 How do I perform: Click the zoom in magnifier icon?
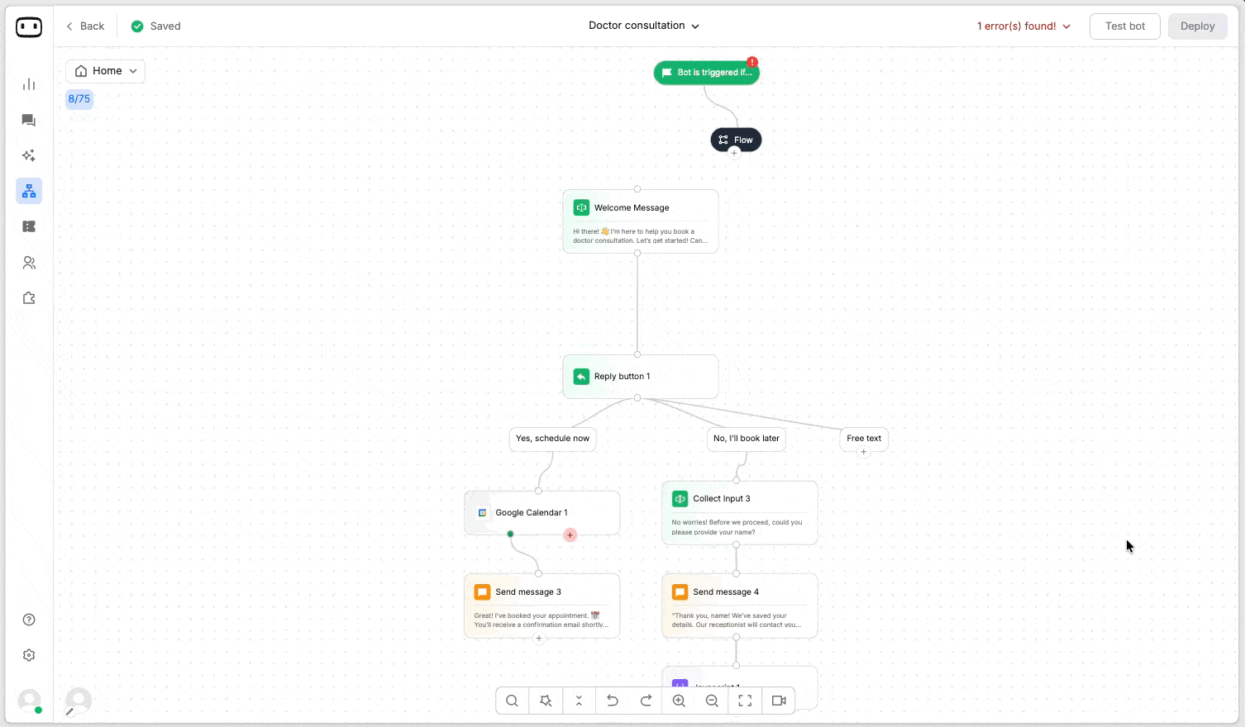679,701
